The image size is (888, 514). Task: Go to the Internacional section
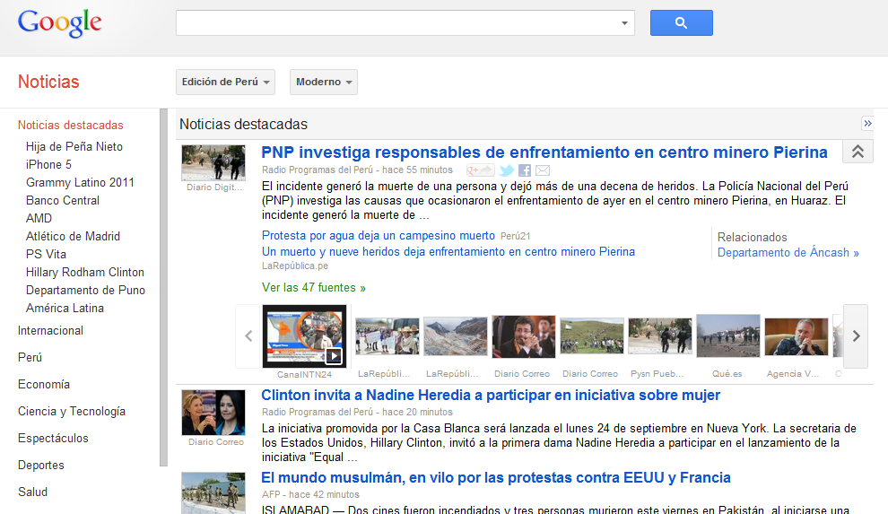click(50, 331)
